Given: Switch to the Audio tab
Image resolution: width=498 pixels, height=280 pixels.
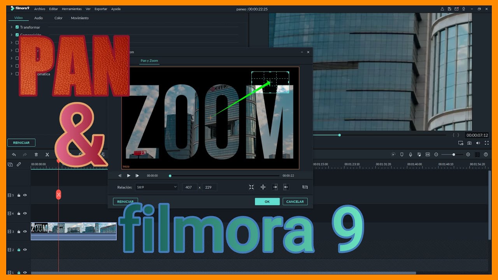Looking at the screenshot, I should (x=39, y=18).
